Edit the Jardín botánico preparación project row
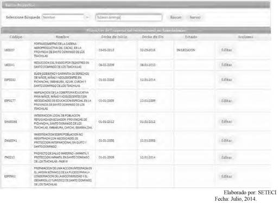Screen dimensions: 279x203 (x=226, y=176)
